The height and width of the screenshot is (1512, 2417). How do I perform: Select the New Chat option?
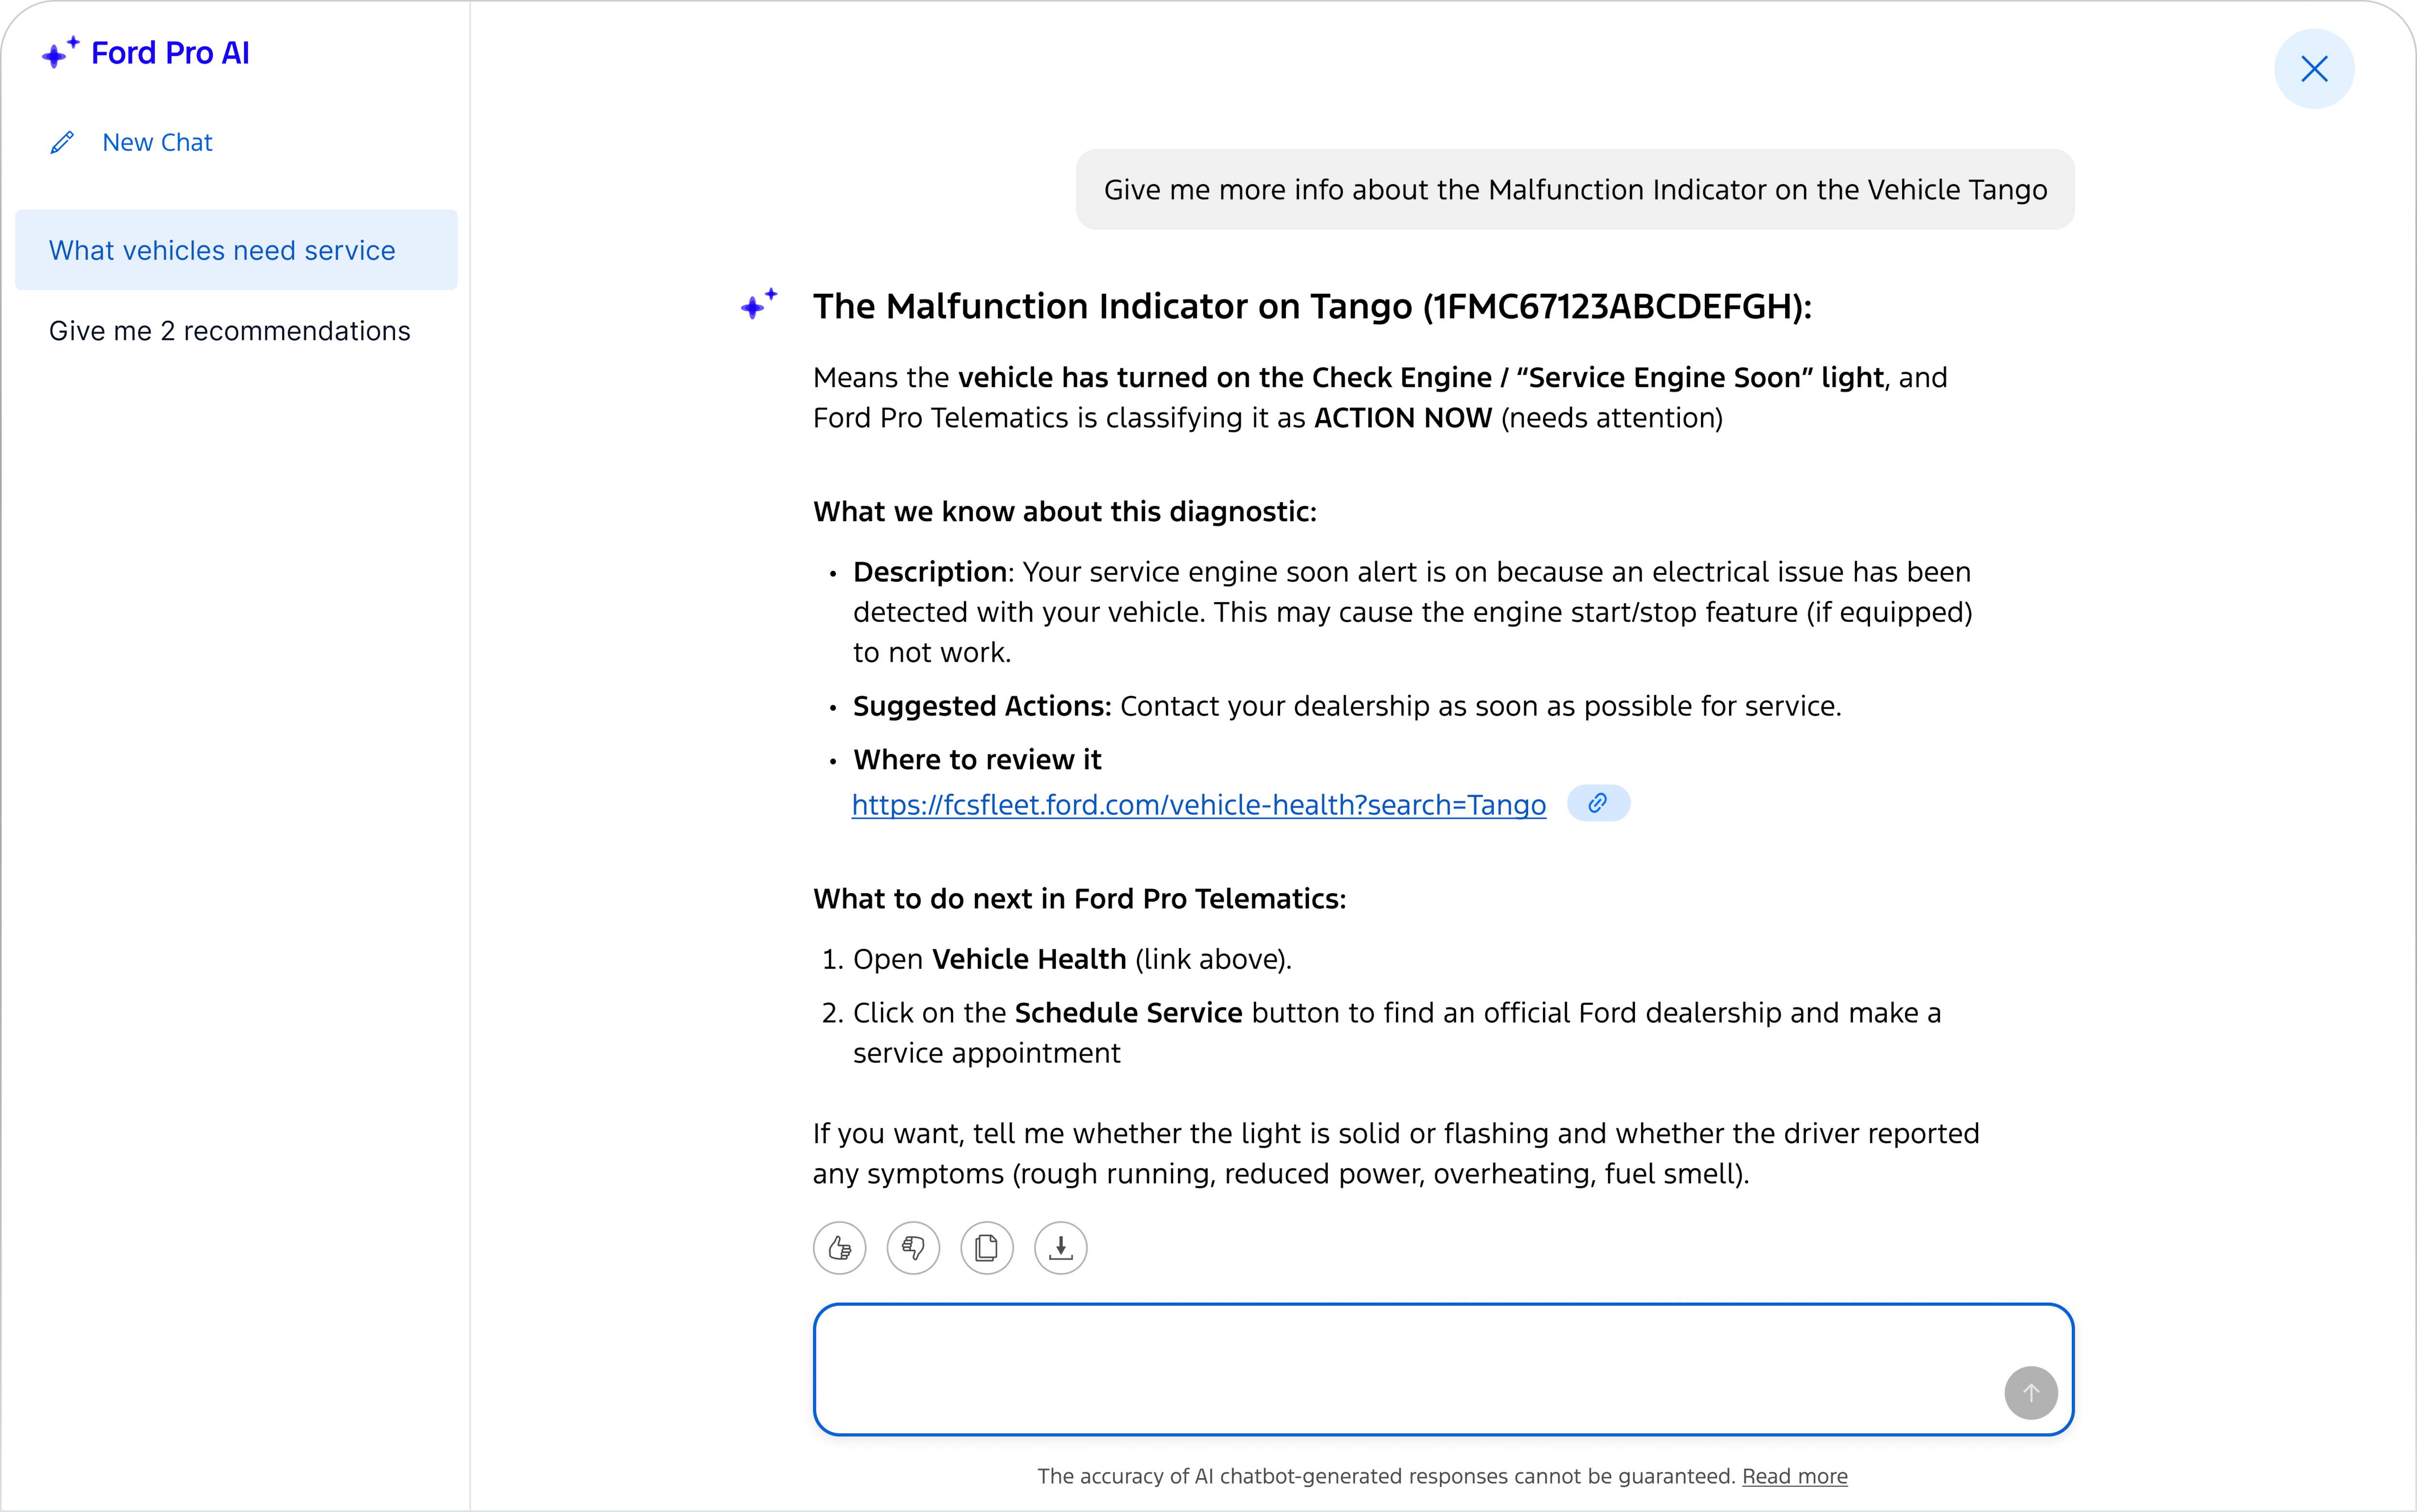click(156, 141)
